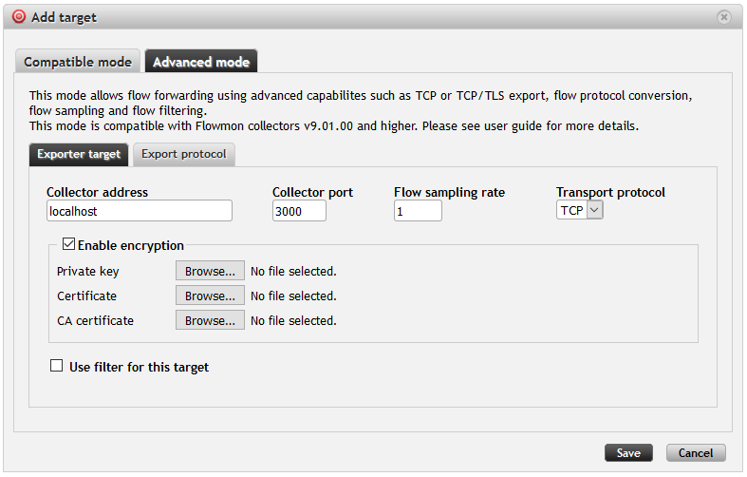Focus the Collector port field
Viewport: 747px width, 477px height.
(x=299, y=211)
